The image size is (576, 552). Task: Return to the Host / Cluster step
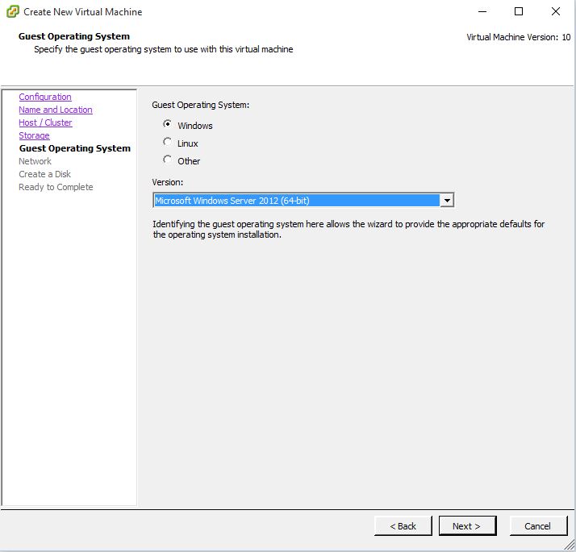(x=45, y=122)
